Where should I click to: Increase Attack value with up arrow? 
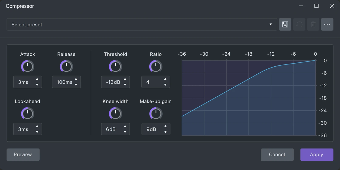tap(37, 79)
